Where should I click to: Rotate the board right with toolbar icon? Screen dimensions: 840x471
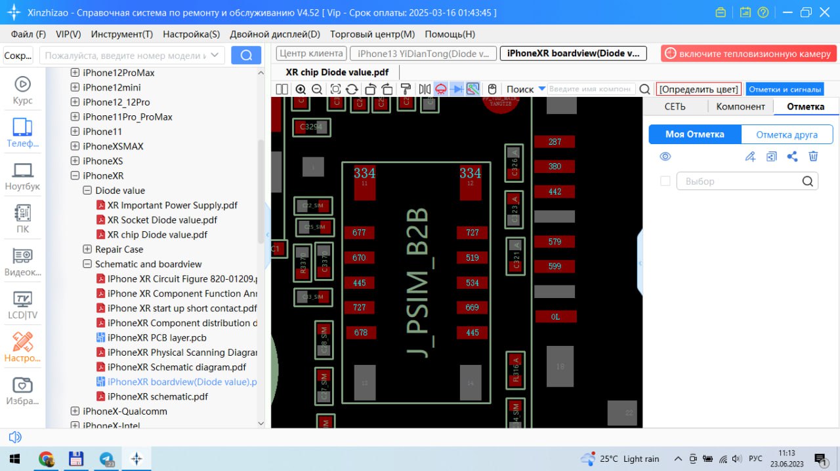(387, 89)
